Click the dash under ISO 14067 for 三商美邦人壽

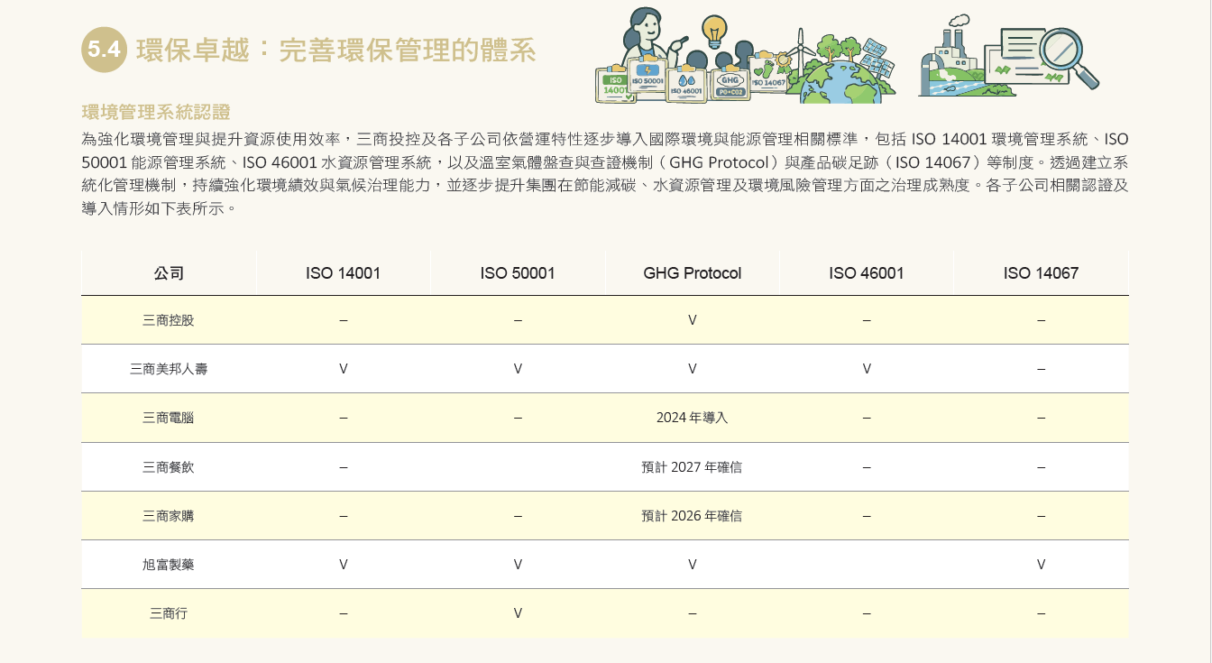(1041, 369)
